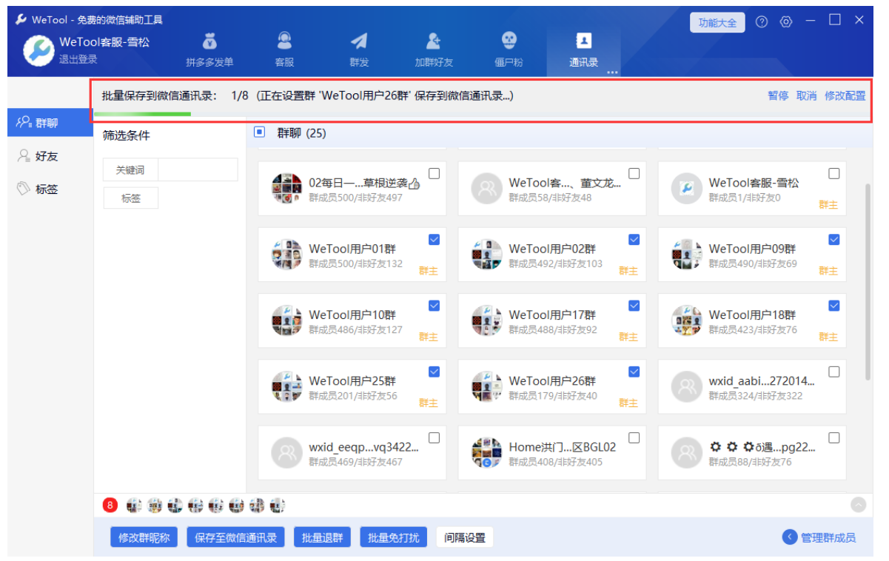
Task: Click the help question mark icon
Action: (762, 22)
